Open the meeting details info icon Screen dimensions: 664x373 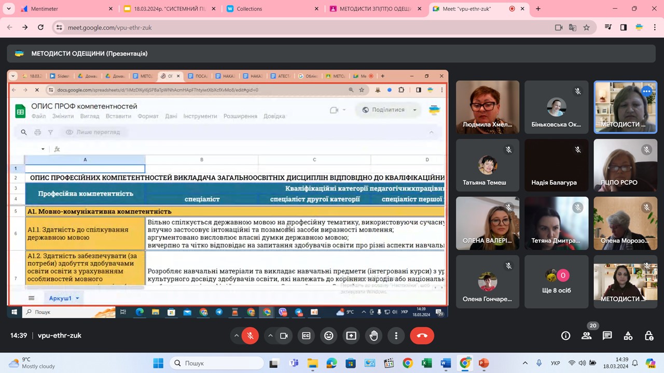pos(565,336)
